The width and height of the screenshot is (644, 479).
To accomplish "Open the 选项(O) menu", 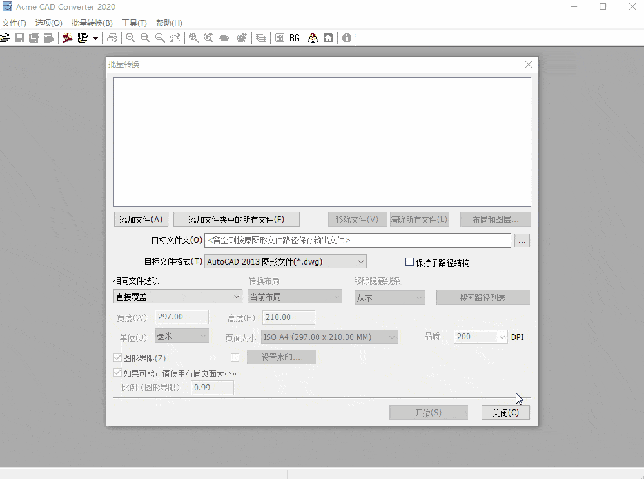I will pyautogui.click(x=49, y=23).
